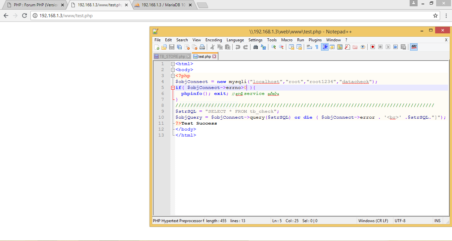Open the Encoding menu
Viewport: 452px width, 241px height.
pyautogui.click(x=213, y=40)
